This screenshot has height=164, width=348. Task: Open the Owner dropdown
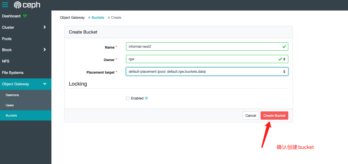pos(207,59)
